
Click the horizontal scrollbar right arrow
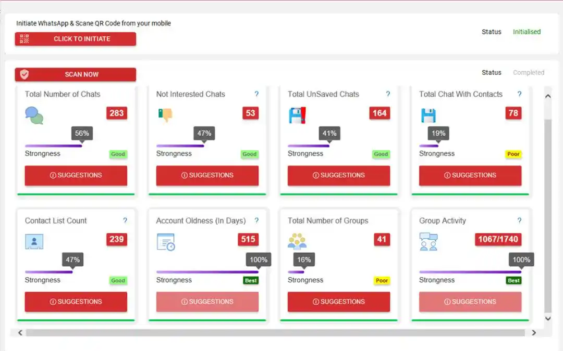pos(534,333)
